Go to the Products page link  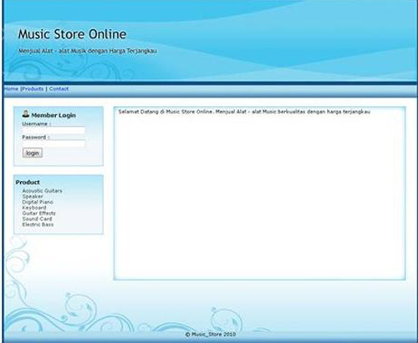33,88
